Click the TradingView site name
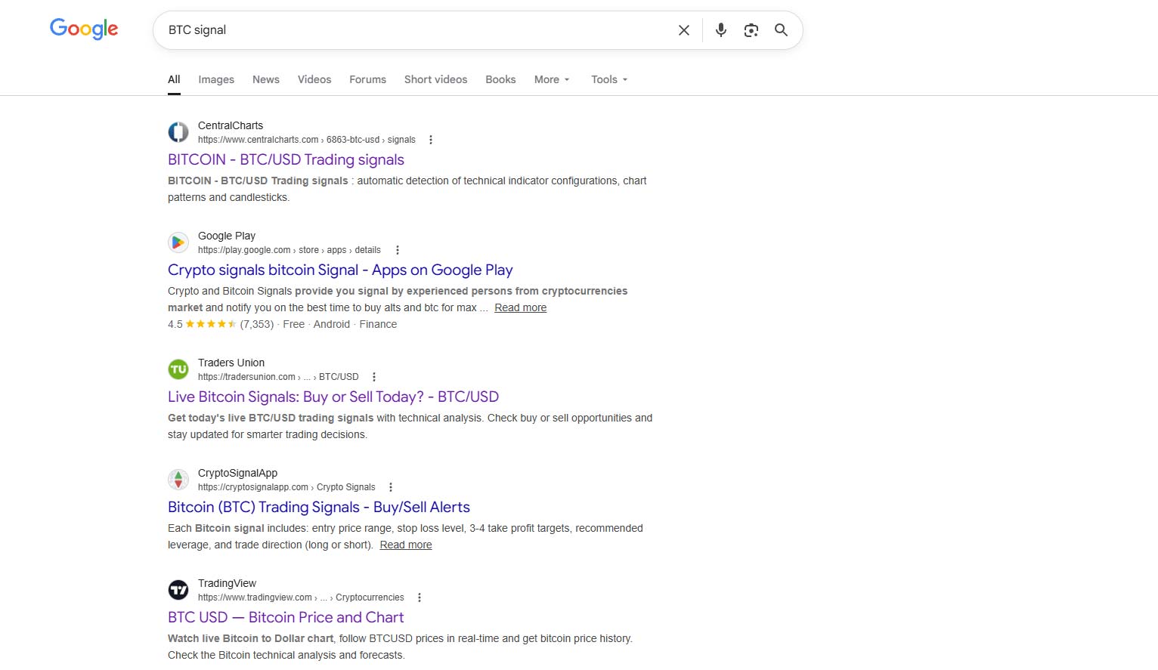The height and width of the screenshot is (670, 1158). tap(227, 583)
